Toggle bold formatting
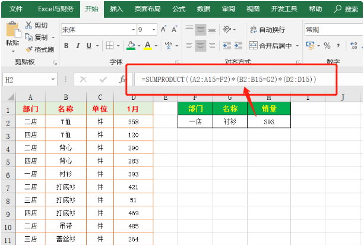 [x=66, y=46]
